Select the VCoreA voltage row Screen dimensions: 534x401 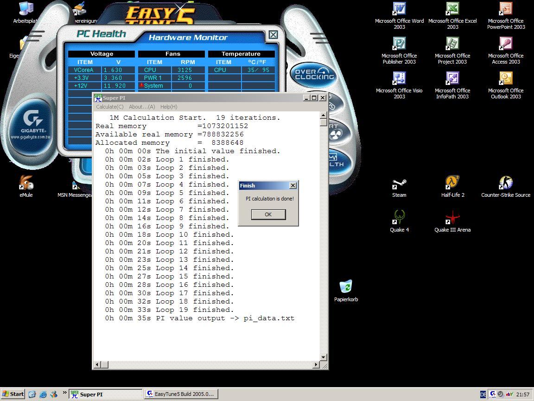102,70
